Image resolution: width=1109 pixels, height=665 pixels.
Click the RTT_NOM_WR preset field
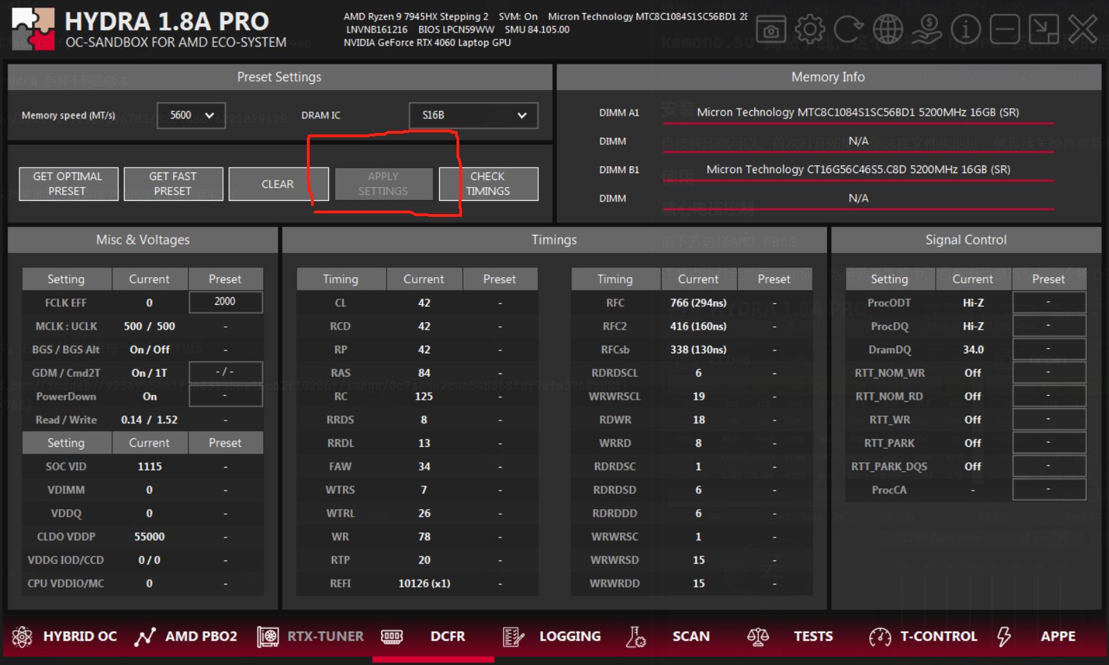pos(1049,372)
